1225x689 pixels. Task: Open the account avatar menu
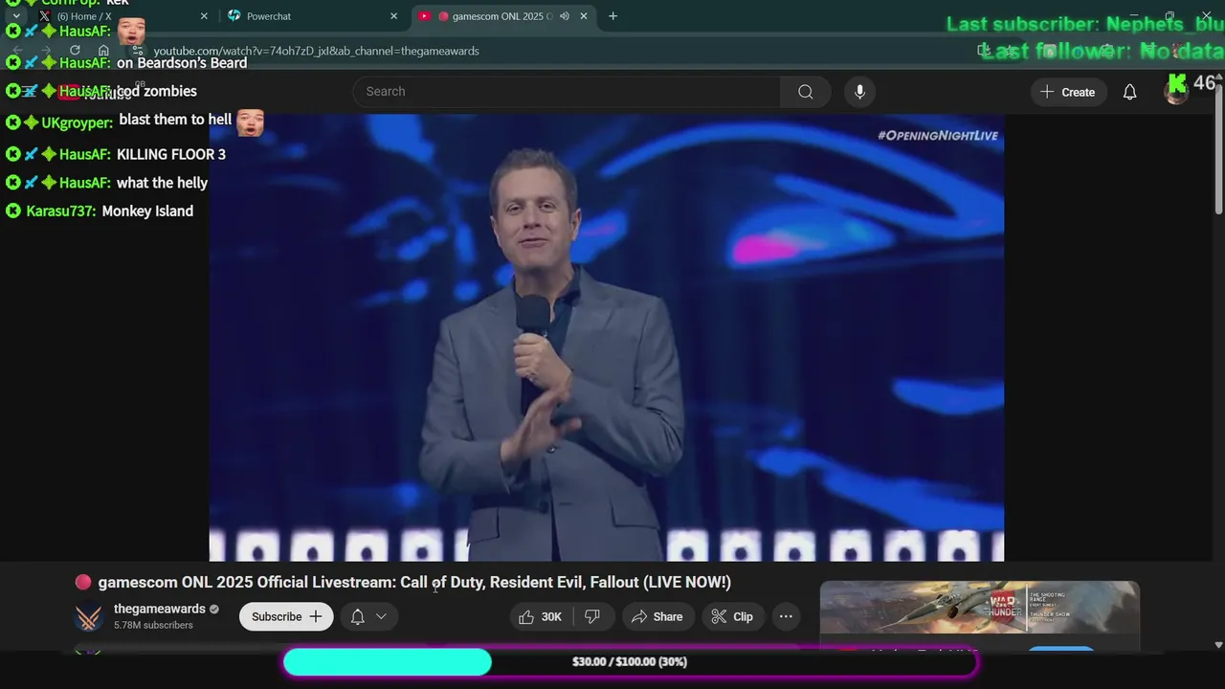tap(1176, 92)
